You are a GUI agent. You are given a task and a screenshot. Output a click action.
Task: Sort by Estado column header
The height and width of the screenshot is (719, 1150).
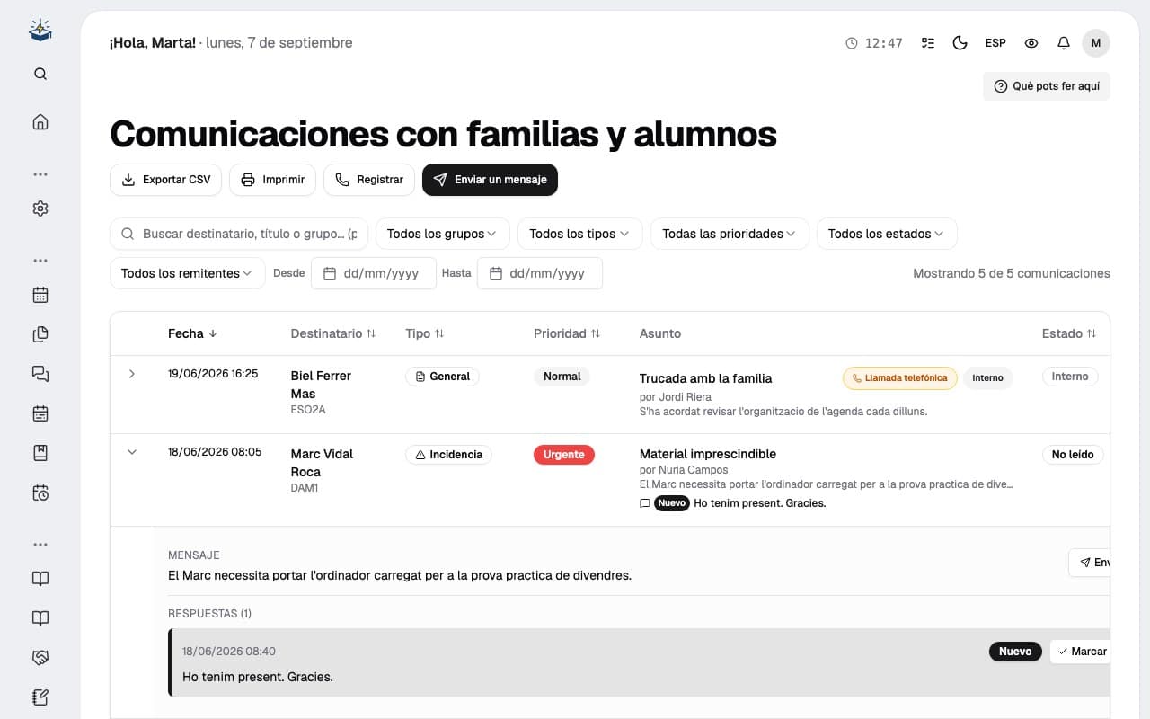tap(1069, 333)
